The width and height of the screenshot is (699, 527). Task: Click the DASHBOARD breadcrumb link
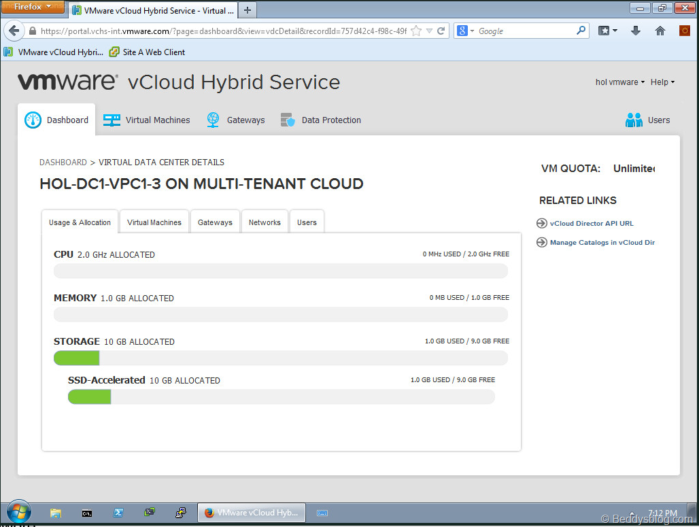pos(63,163)
